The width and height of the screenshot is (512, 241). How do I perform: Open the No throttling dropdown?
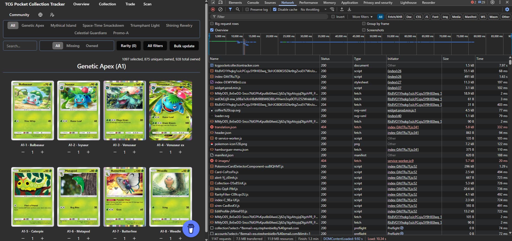pyautogui.click(x=313, y=10)
